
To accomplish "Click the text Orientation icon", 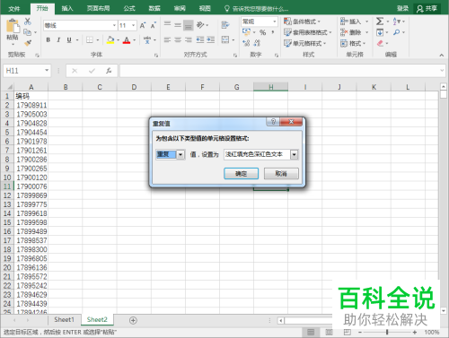I will coord(200,25).
